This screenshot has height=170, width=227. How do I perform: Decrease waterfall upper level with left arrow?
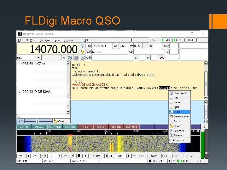(28, 156)
